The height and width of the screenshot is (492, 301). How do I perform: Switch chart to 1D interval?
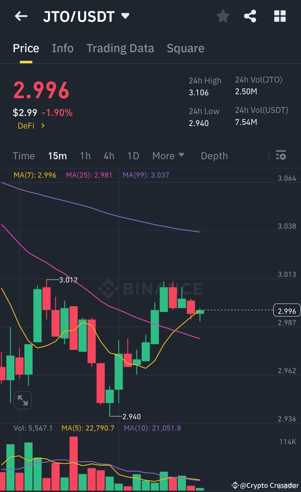tap(133, 156)
